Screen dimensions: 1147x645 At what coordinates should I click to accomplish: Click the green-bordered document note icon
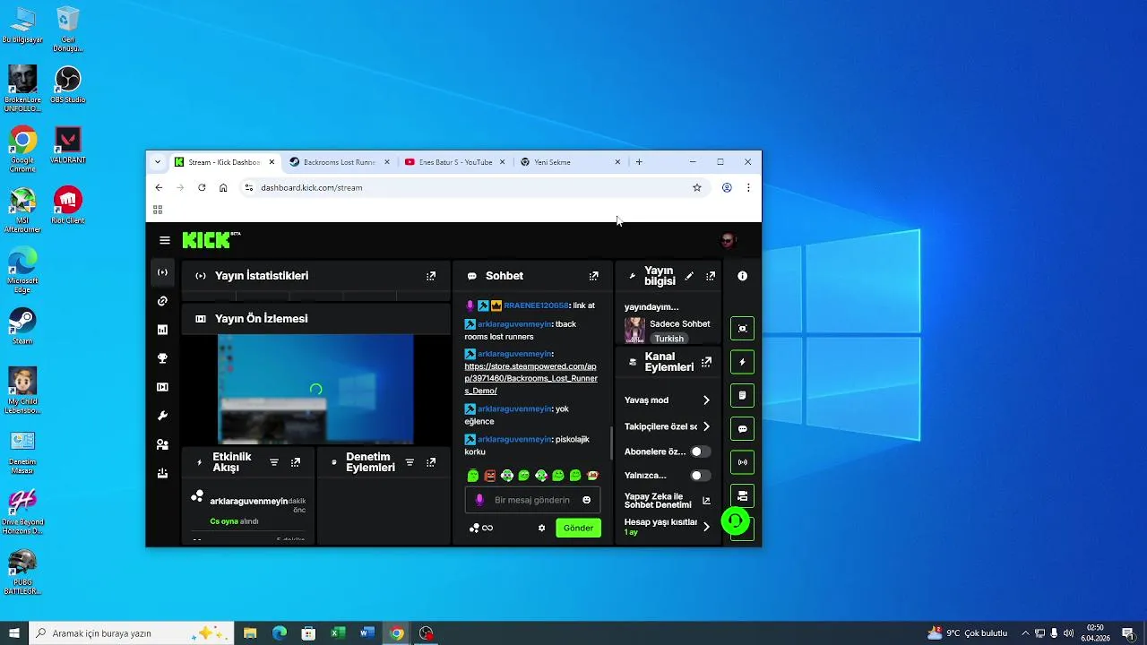[x=742, y=395]
